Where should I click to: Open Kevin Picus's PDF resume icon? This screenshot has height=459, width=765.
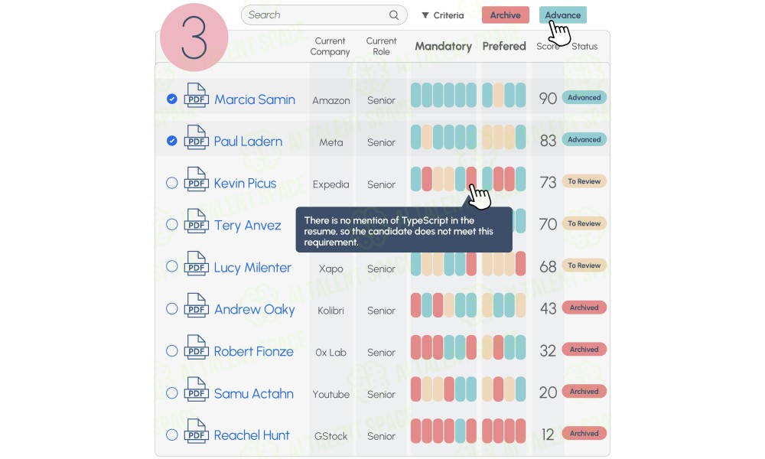196,179
